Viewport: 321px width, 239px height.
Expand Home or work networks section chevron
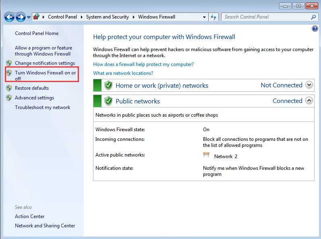(309, 84)
